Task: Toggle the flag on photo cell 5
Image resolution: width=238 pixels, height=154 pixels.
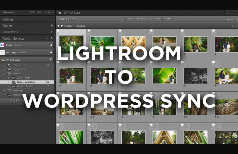Action: (x=182, y=31)
